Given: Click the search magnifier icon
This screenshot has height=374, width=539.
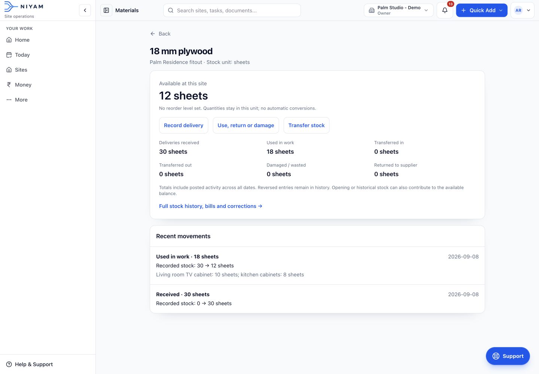Looking at the screenshot, I should pos(171,10).
